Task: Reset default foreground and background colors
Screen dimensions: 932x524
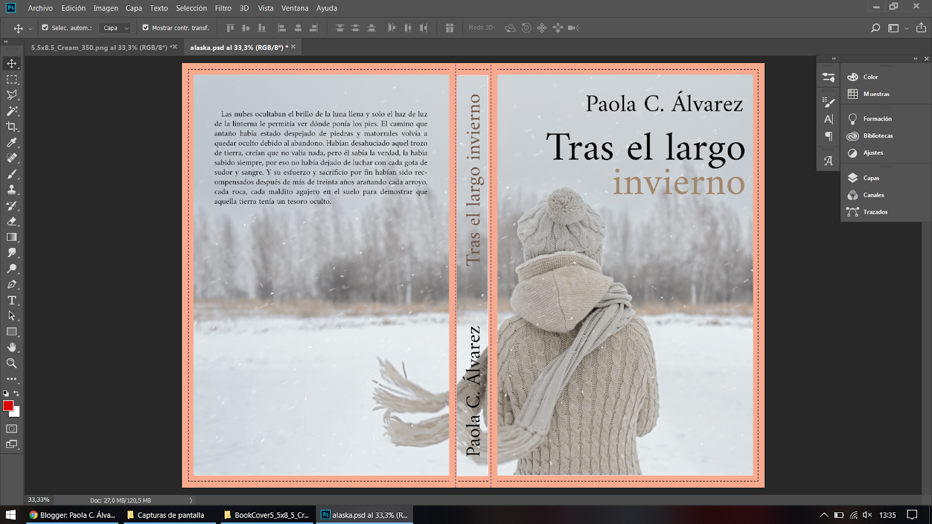Action: coord(6,394)
